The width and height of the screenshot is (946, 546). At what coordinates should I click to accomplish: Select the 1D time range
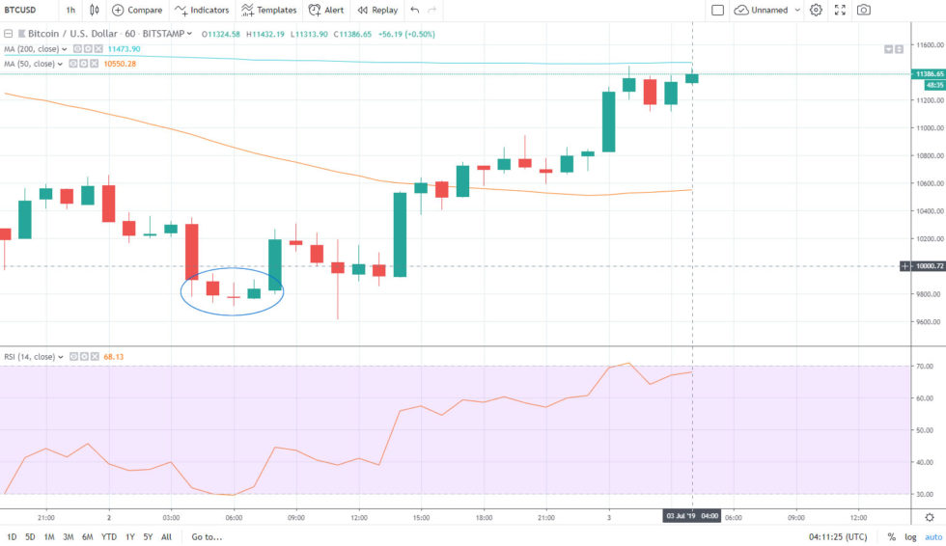(12, 536)
